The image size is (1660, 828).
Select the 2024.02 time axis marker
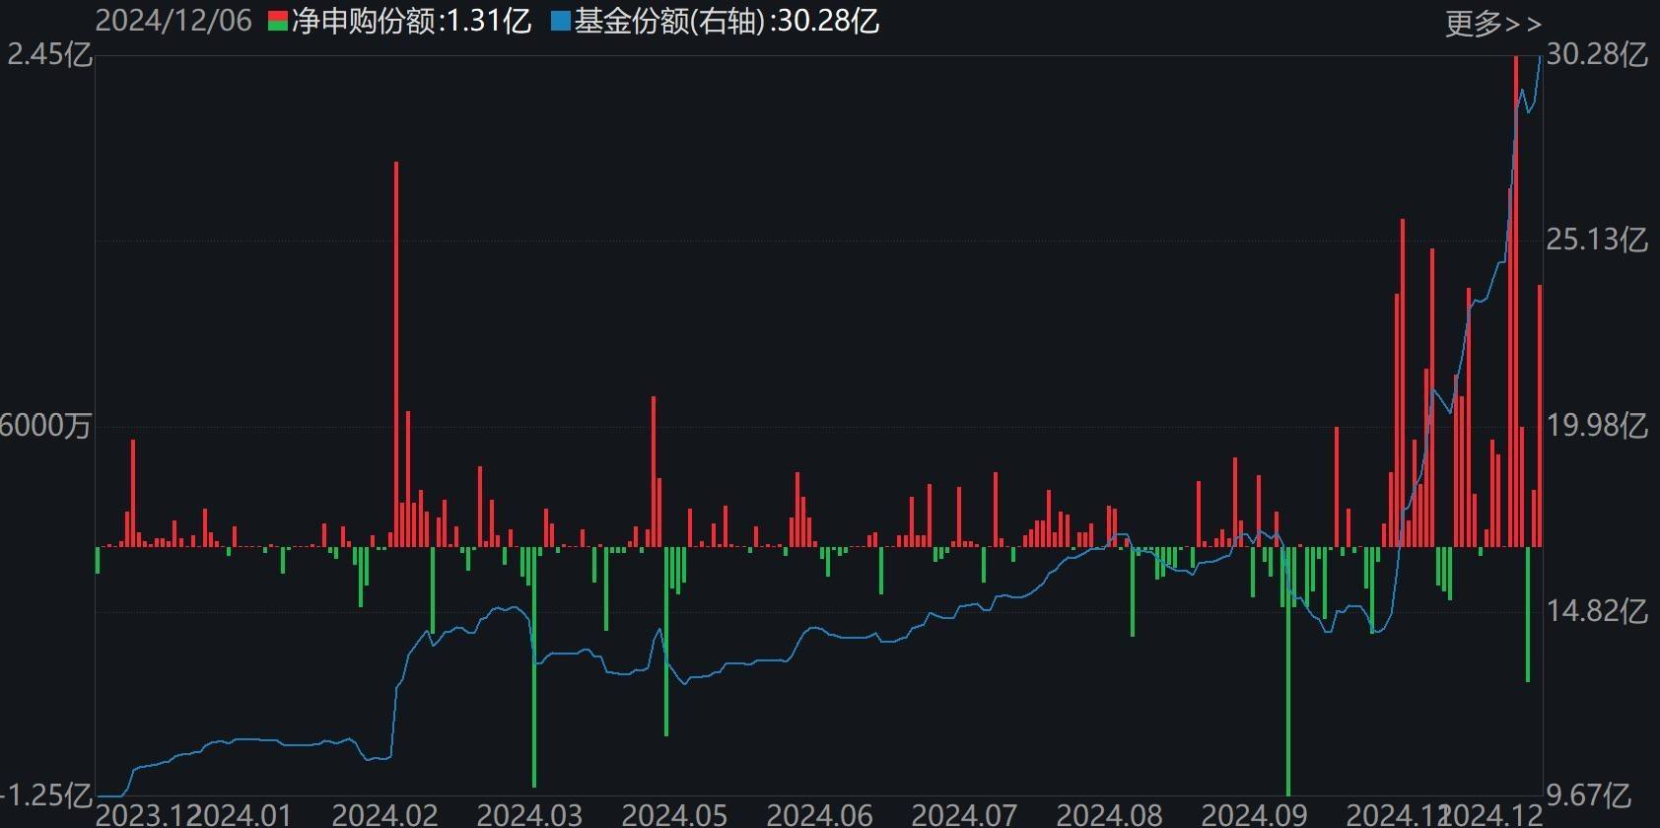[x=384, y=814]
